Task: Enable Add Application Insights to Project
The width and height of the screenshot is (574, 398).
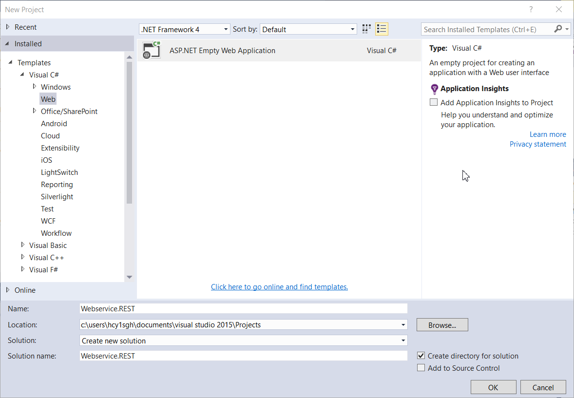Action: [x=434, y=102]
